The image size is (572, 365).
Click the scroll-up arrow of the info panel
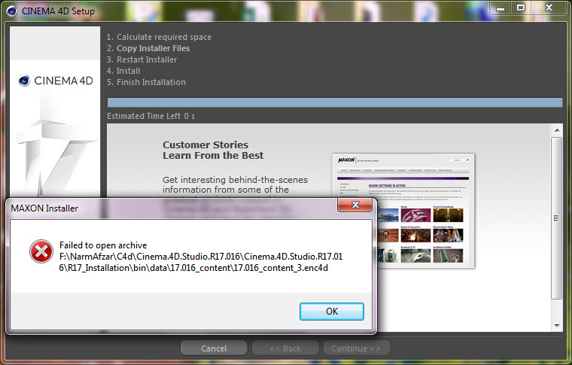coord(557,129)
